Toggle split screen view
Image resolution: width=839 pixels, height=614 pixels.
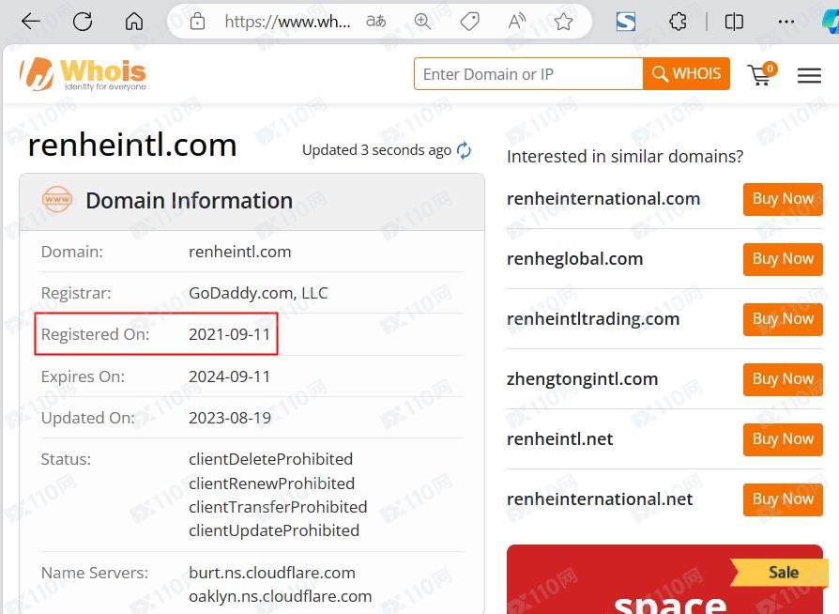734,22
